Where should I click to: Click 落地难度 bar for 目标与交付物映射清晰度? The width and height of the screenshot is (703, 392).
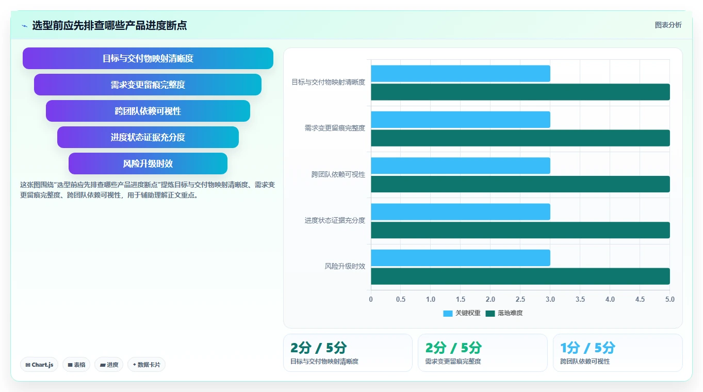tap(520, 92)
